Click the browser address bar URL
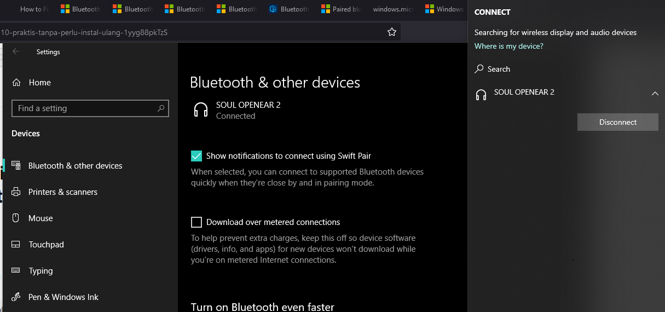665x312 pixels. click(85, 32)
